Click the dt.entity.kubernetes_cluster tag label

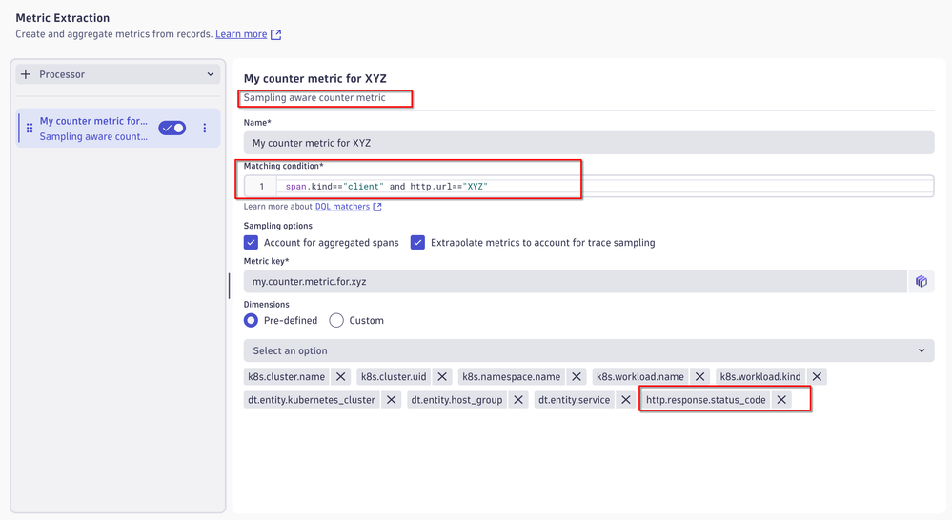[x=312, y=400]
